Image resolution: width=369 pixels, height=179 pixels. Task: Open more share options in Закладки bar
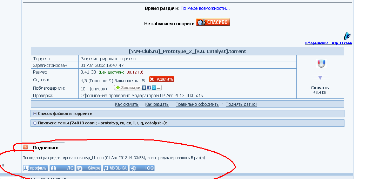pyautogui.click(x=159, y=88)
